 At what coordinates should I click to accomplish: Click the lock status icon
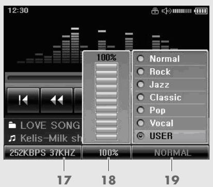pos(155,11)
